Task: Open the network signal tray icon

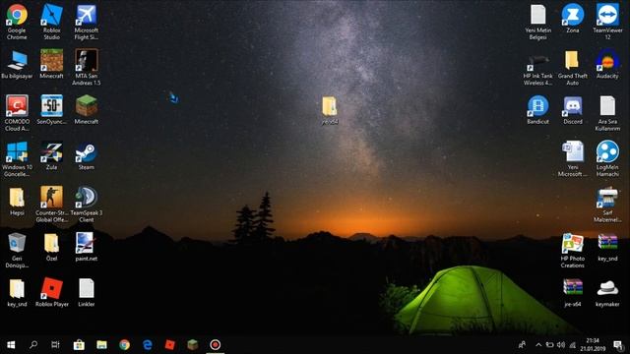Action: tap(573, 345)
